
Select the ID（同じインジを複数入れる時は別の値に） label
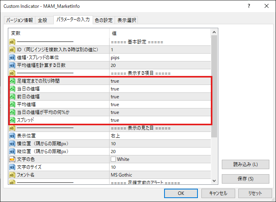point(58,50)
